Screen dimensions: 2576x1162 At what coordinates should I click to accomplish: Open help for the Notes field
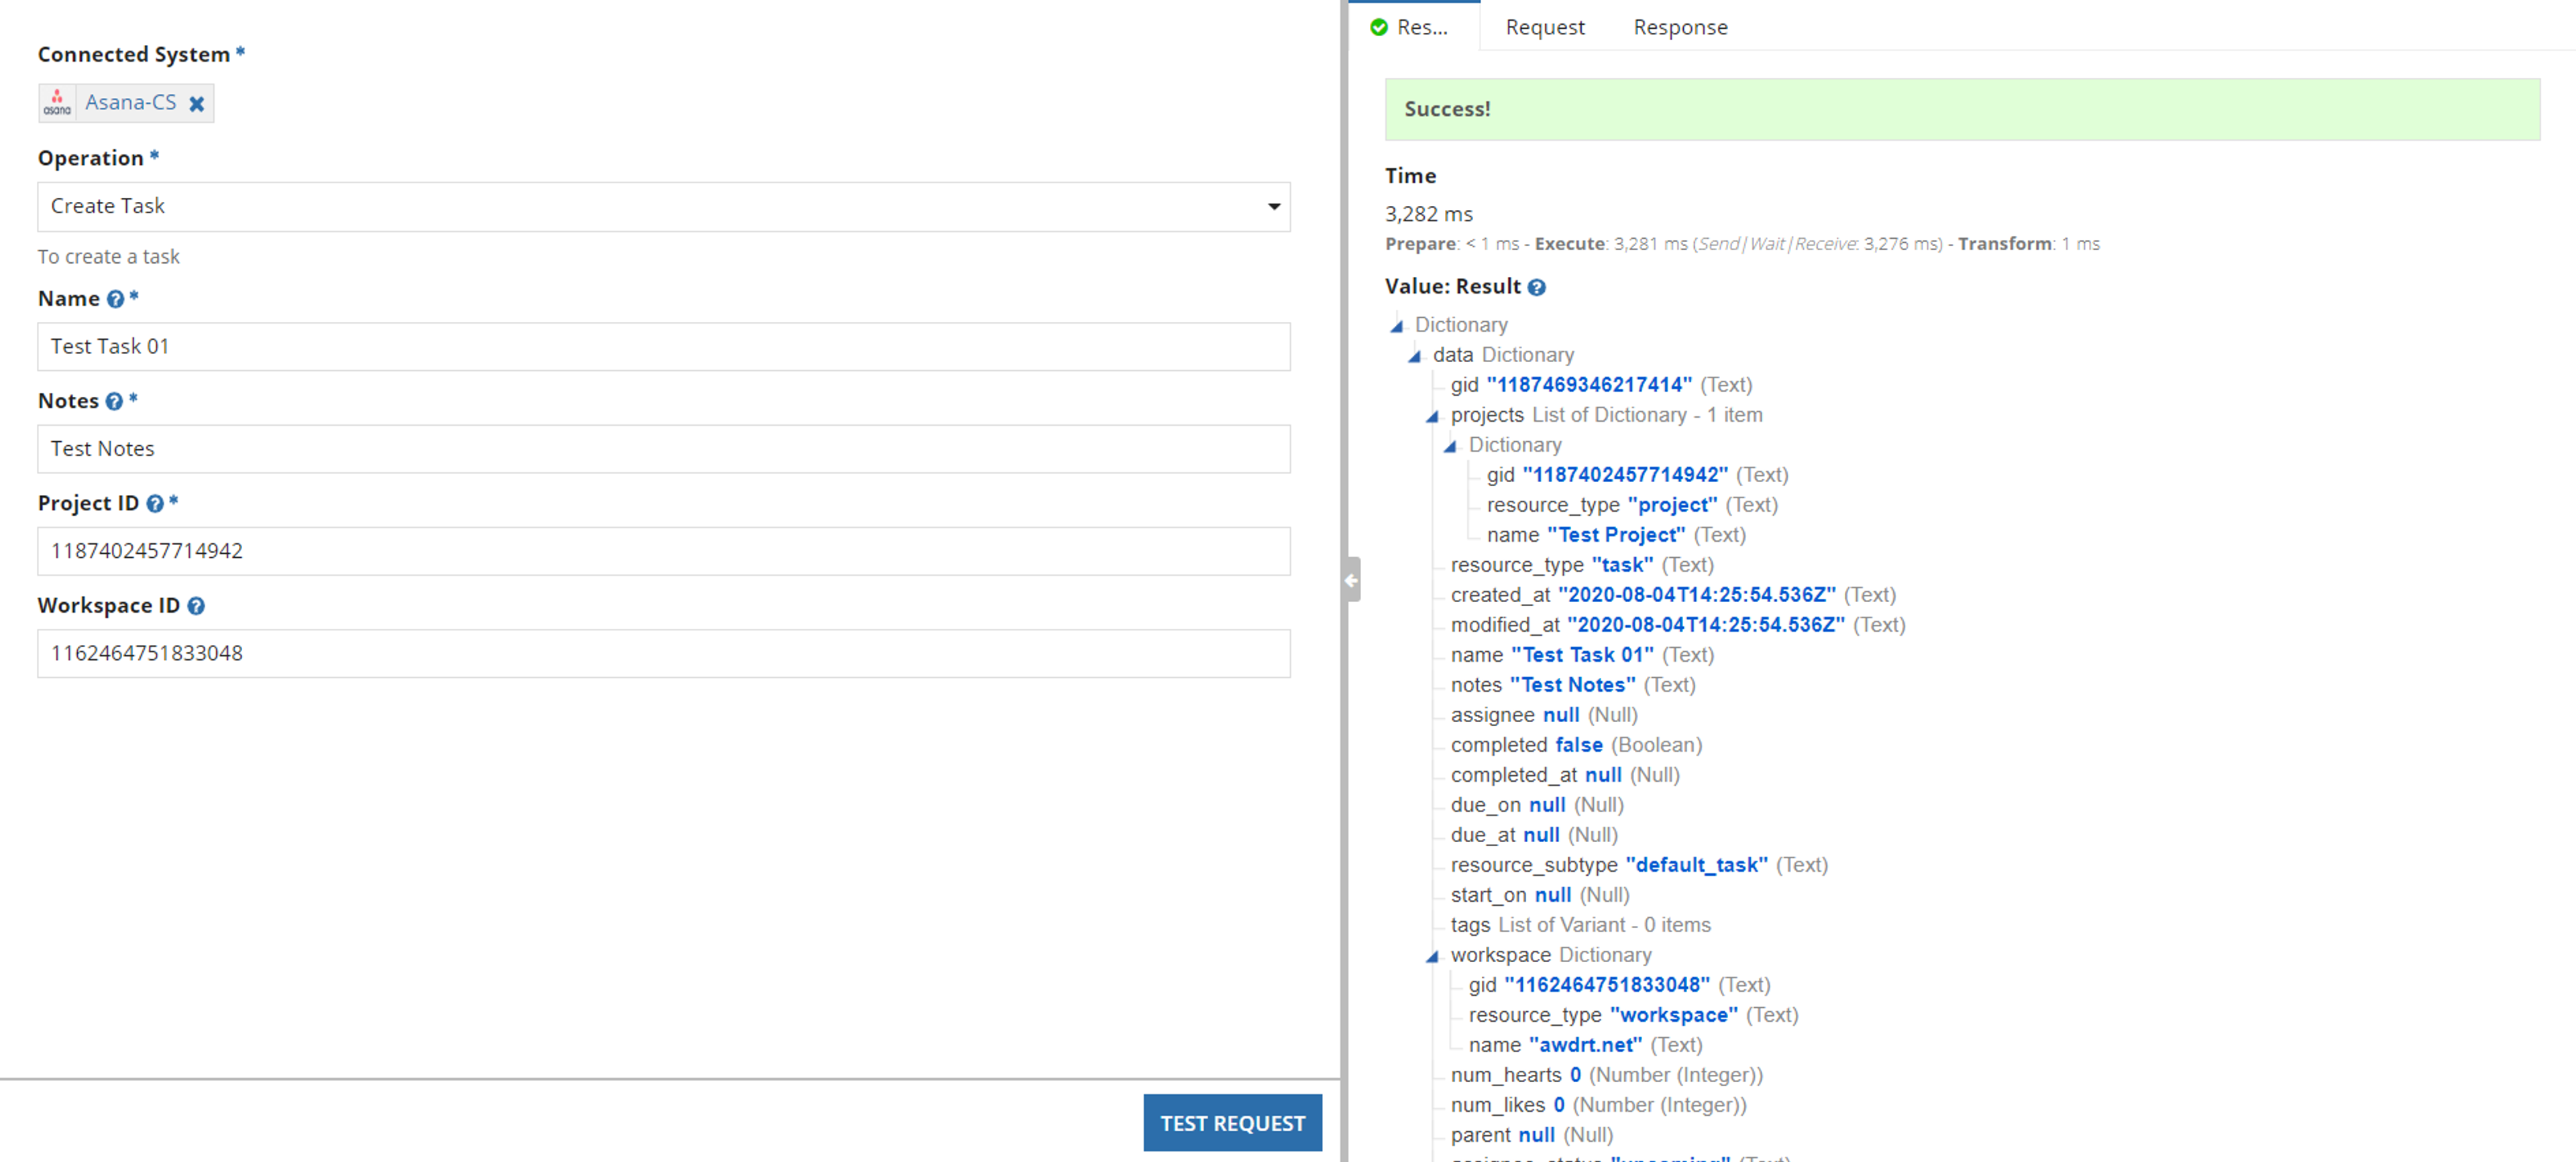[x=114, y=401]
